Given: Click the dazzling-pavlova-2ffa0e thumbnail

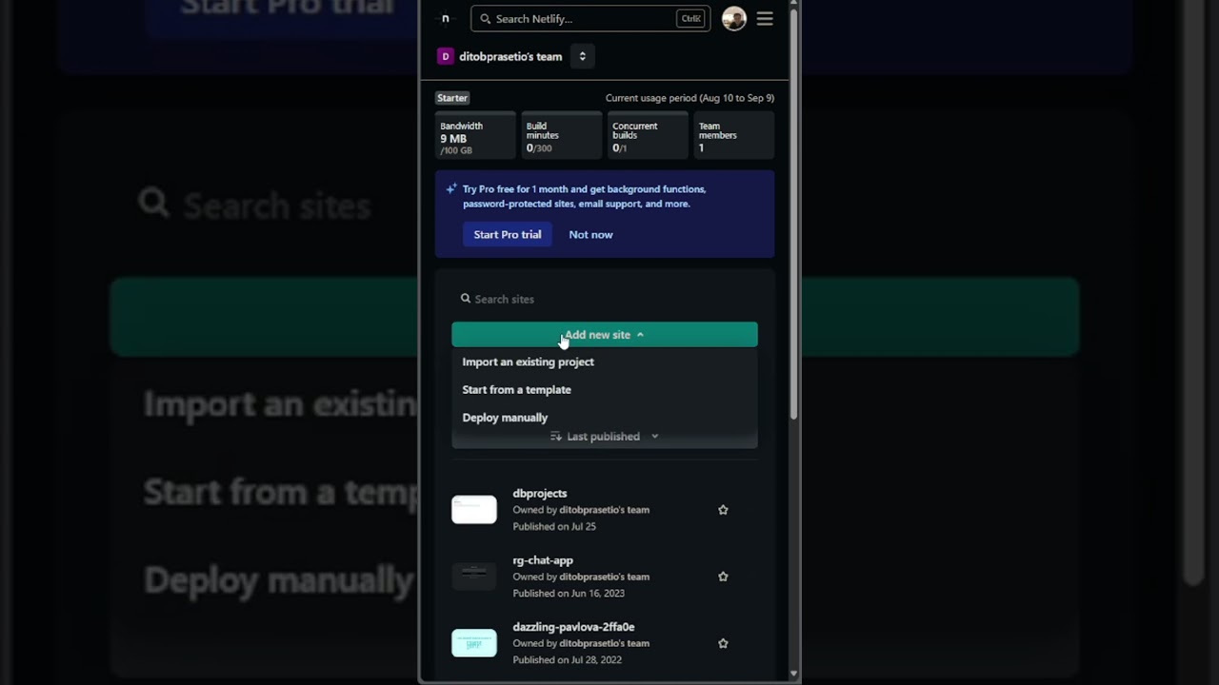Looking at the screenshot, I should (x=474, y=643).
